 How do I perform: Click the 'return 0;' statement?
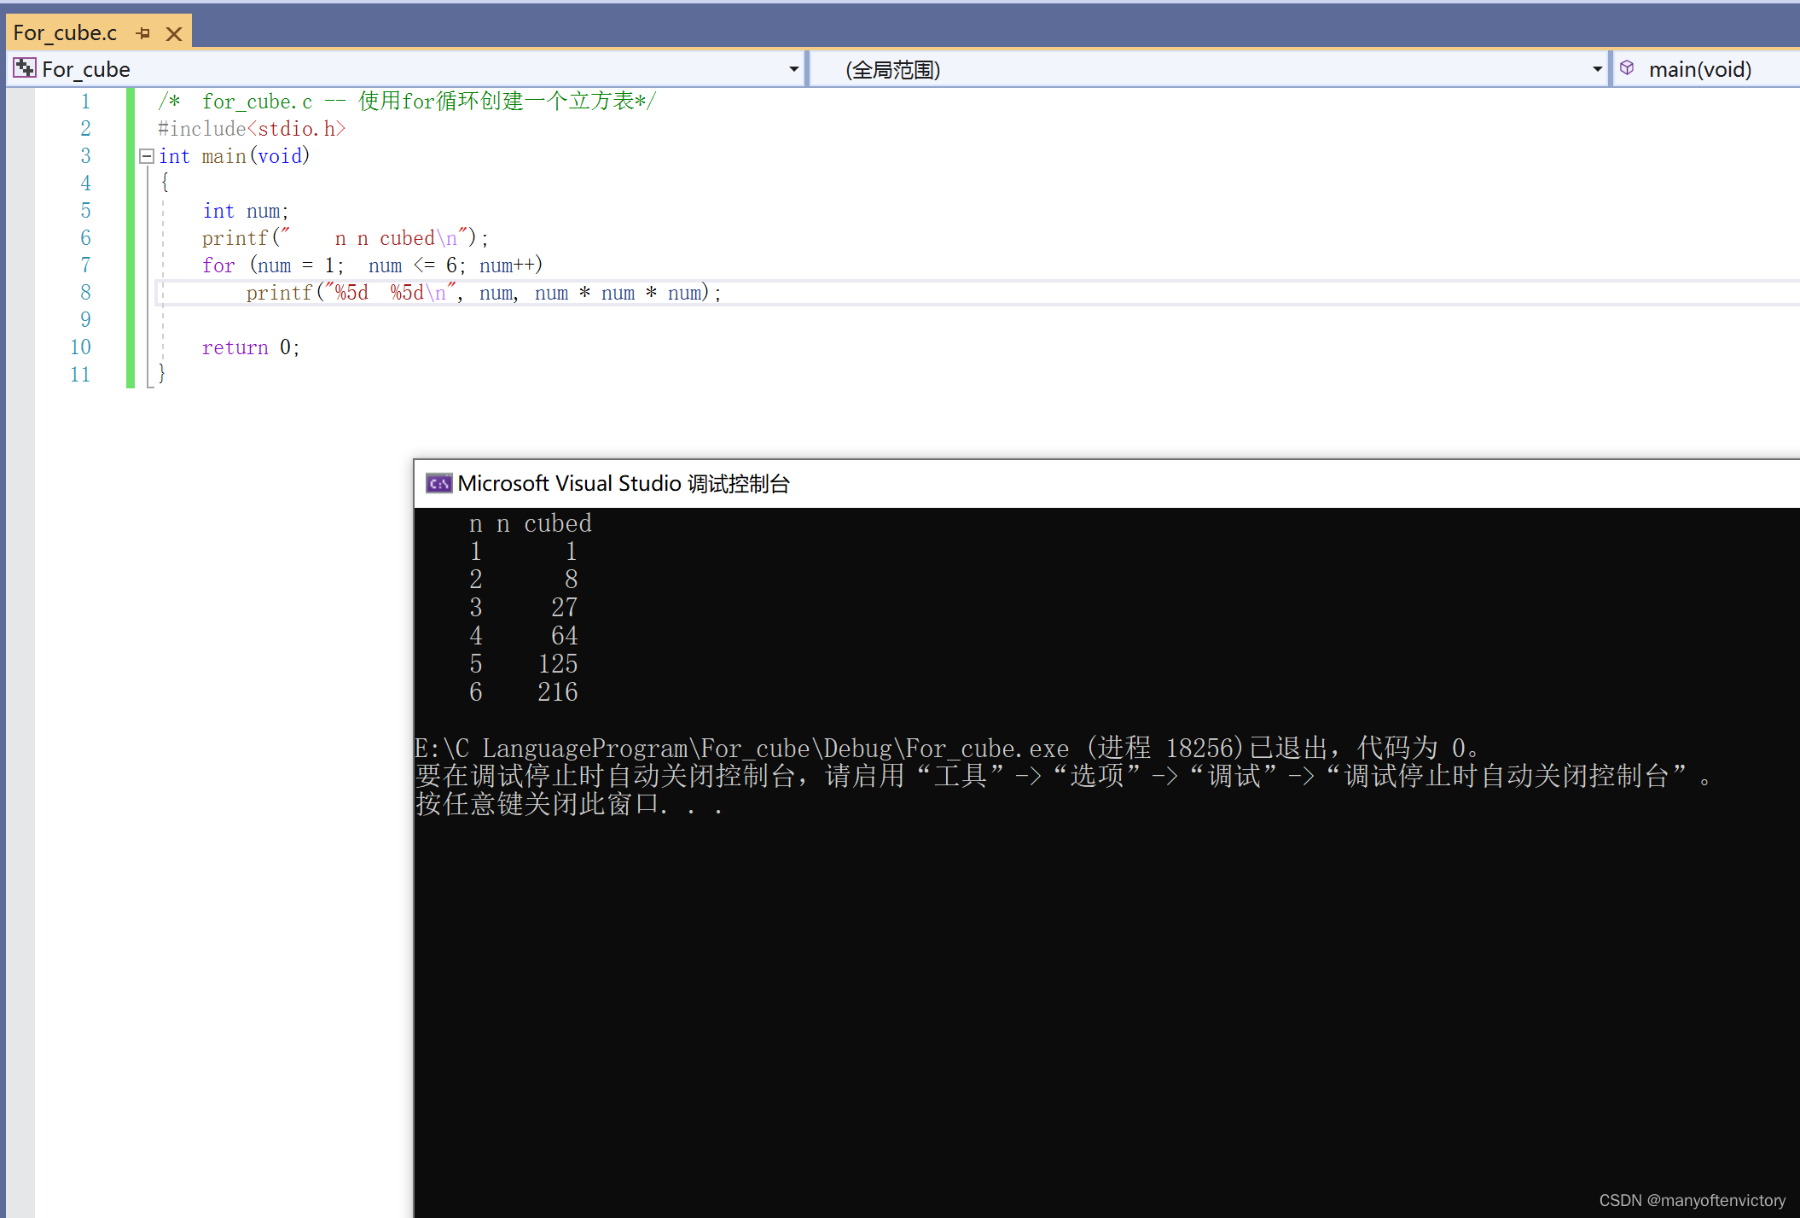(251, 347)
